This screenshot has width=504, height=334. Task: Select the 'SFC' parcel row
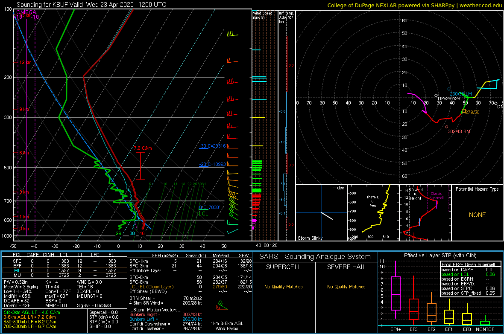pos(64,261)
